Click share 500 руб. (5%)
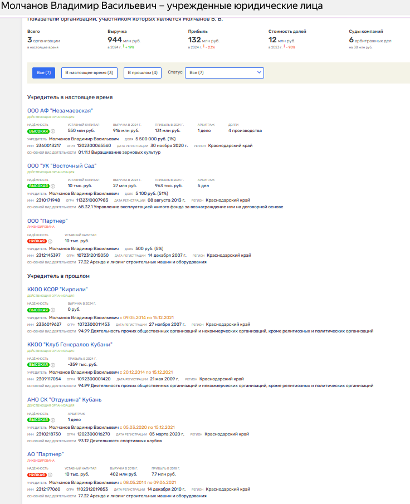 [149, 249]
